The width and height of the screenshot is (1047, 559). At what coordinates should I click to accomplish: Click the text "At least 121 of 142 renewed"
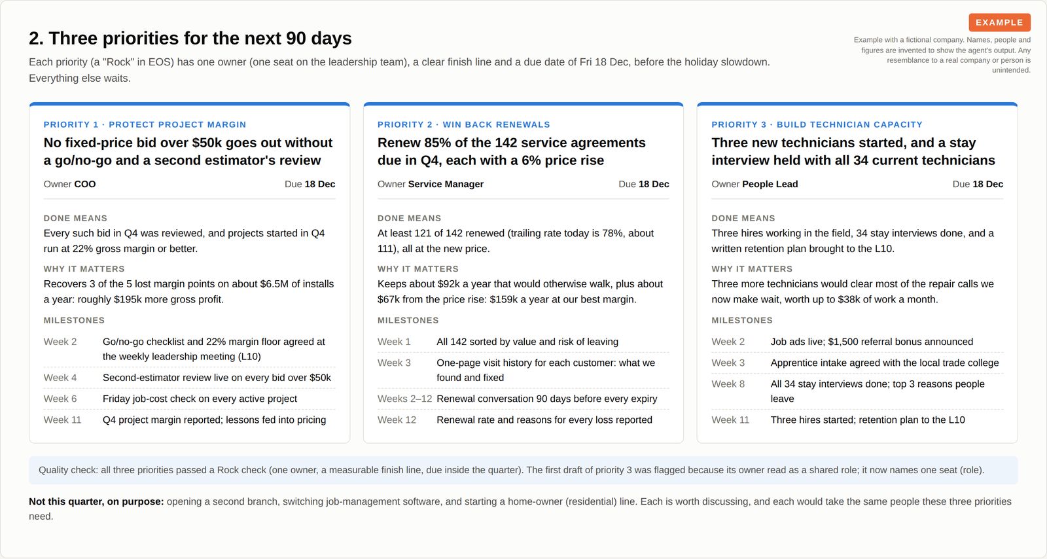tap(516, 241)
